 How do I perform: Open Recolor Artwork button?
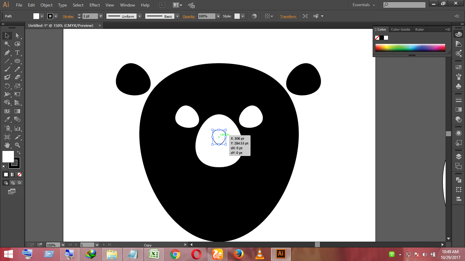point(254,16)
